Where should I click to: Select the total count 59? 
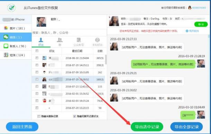pos(100,108)
